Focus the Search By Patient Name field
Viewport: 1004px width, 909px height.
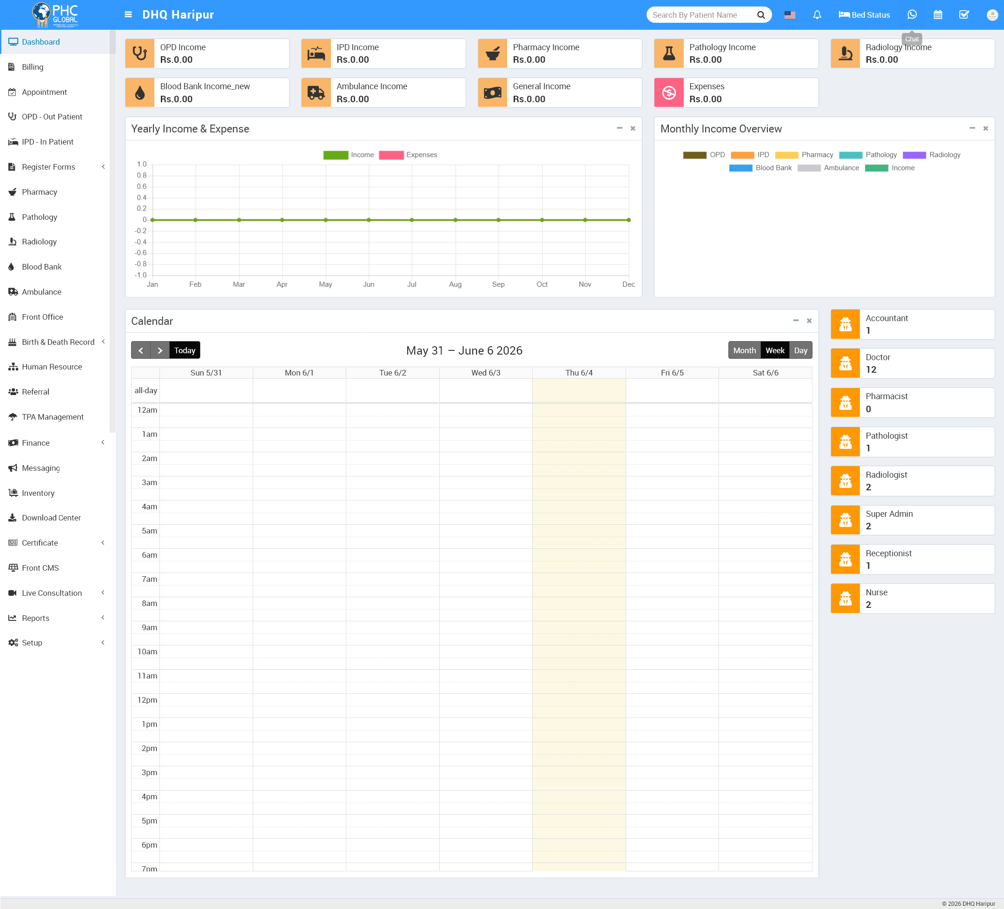click(x=701, y=15)
